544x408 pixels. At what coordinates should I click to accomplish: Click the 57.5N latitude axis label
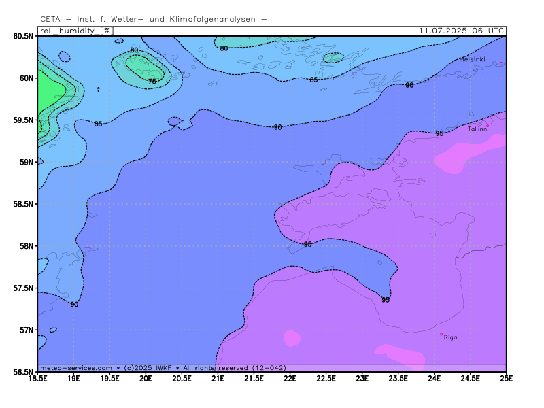24,288
